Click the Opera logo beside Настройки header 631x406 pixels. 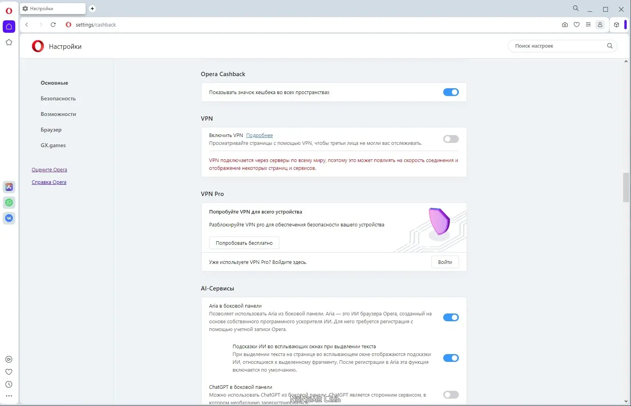pos(38,46)
